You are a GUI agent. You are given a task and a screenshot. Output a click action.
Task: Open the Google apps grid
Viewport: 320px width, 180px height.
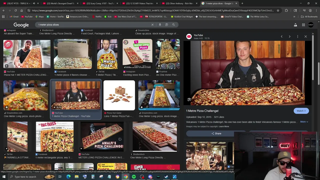[x=303, y=25]
